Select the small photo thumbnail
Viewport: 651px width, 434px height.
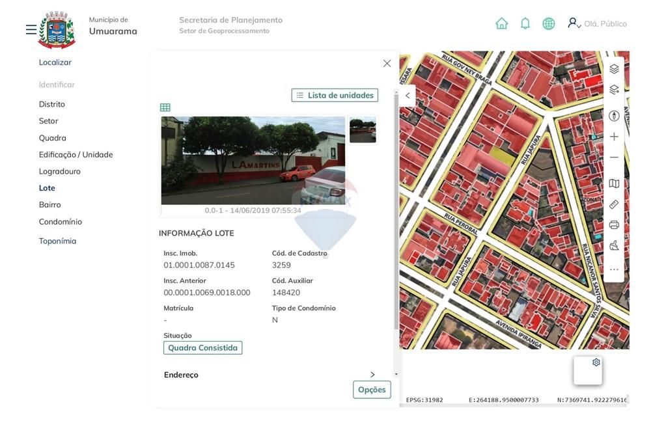[363, 129]
